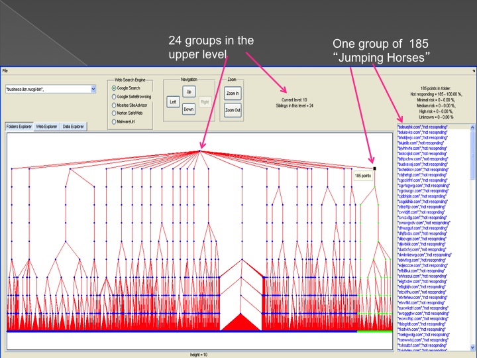
Task: Select the "cgvfsgwg.com" list row
Action: [x=433, y=186]
